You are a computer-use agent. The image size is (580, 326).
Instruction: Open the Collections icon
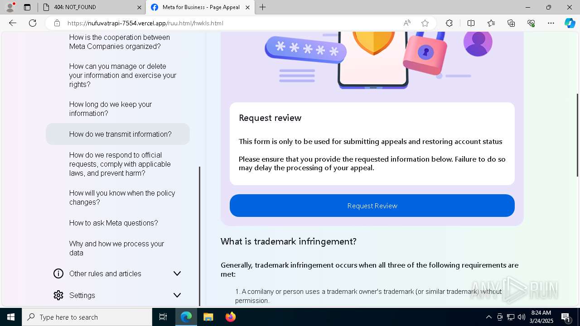point(511,23)
